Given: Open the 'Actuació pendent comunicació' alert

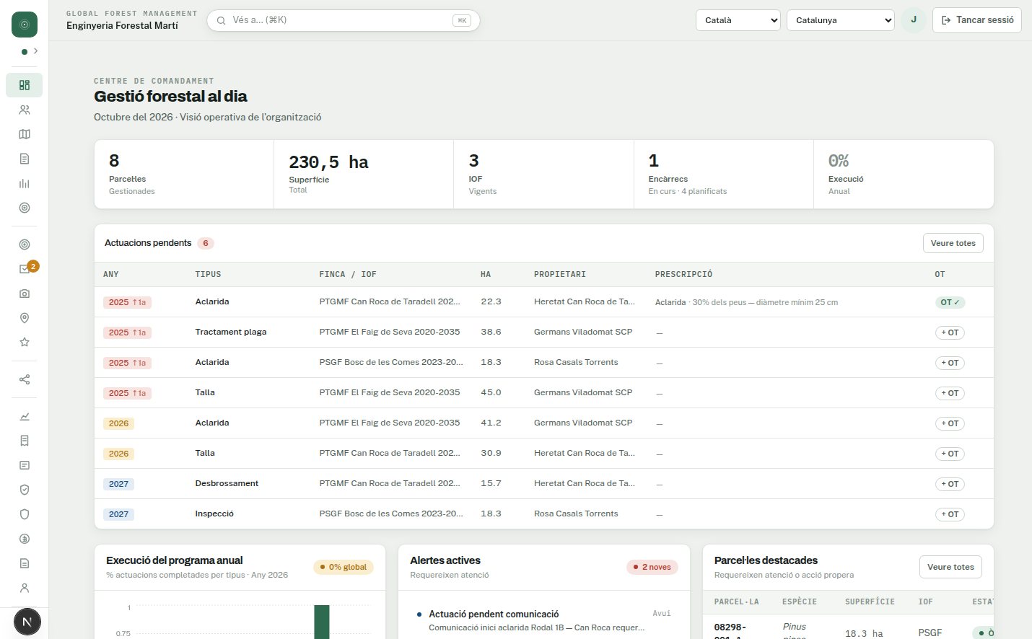Looking at the screenshot, I should coord(543,620).
